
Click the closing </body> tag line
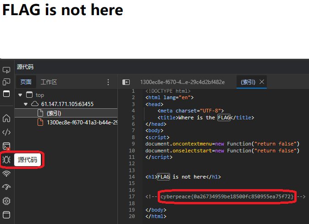pos(156,210)
